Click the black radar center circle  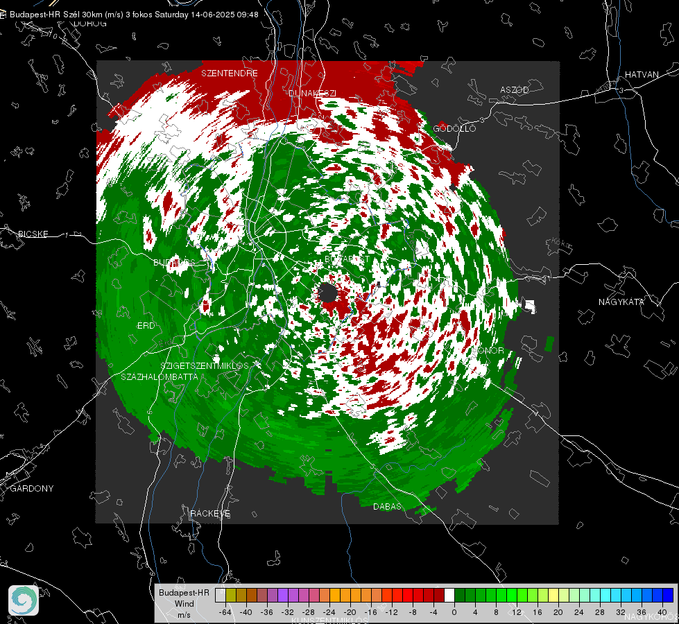(x=328, y=293)
